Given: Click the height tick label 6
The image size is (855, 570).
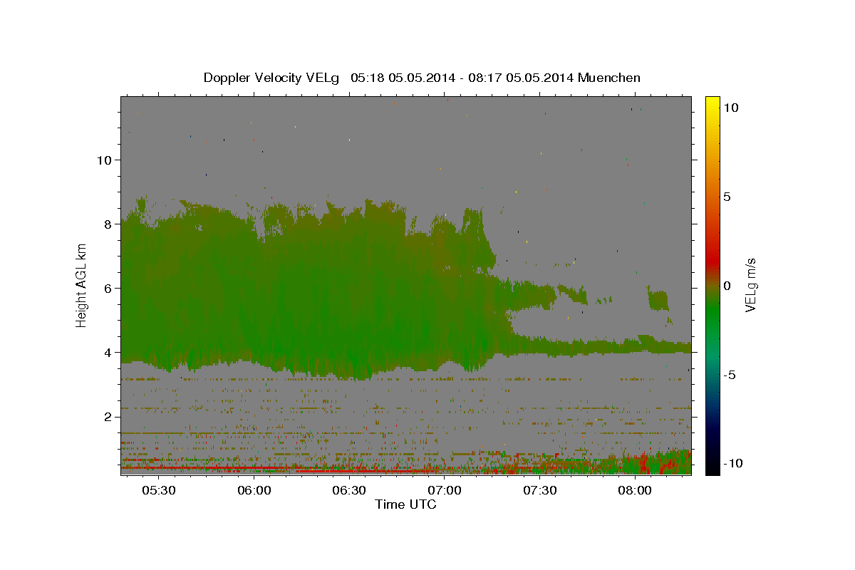Looking at the screenshot, I should click(108, 288).
